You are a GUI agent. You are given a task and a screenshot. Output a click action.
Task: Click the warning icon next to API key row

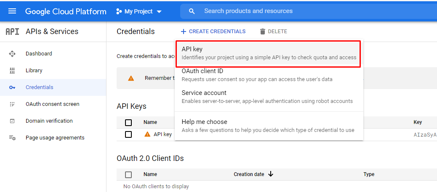tap(147, 134)
